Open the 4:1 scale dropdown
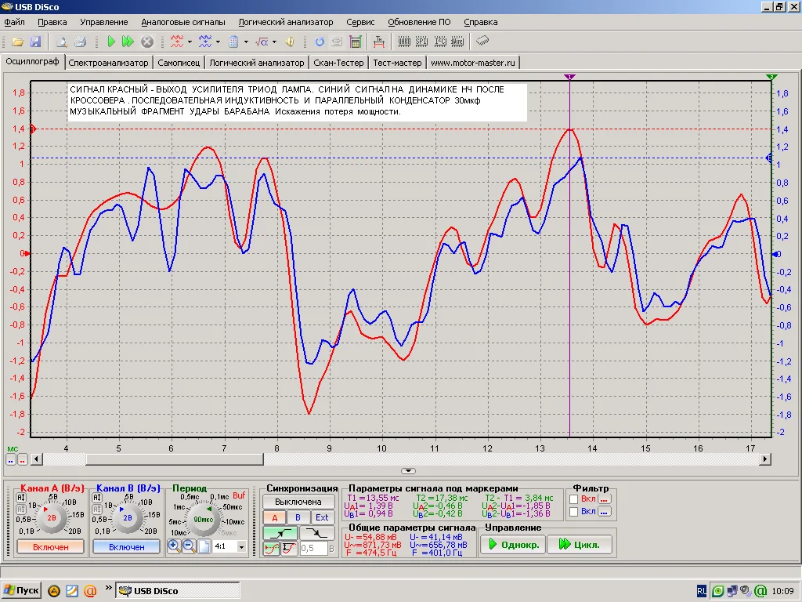This screenshot has height=602, width=802. pos(240,546)
